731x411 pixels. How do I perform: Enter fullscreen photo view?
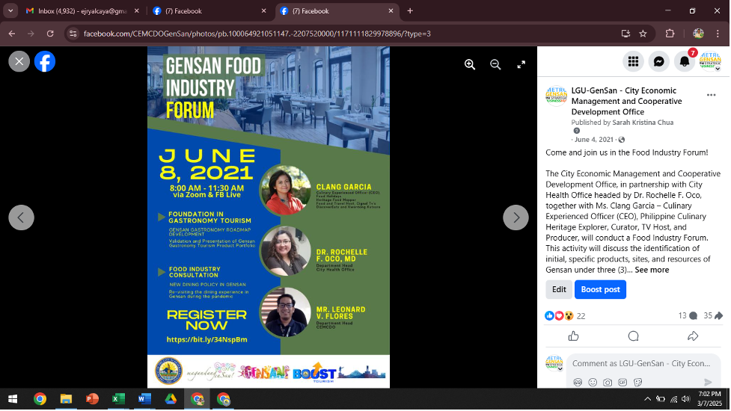point(522,65)
